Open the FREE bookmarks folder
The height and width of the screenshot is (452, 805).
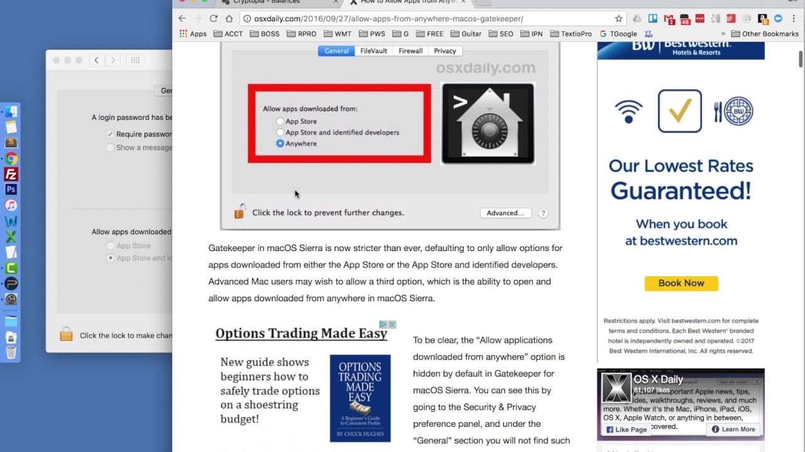(x=430, y=34)
